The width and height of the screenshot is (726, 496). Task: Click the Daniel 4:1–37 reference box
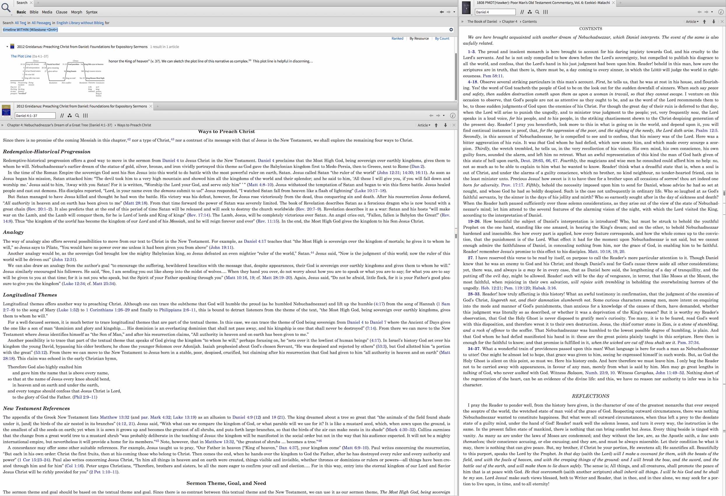pos(35,116)
